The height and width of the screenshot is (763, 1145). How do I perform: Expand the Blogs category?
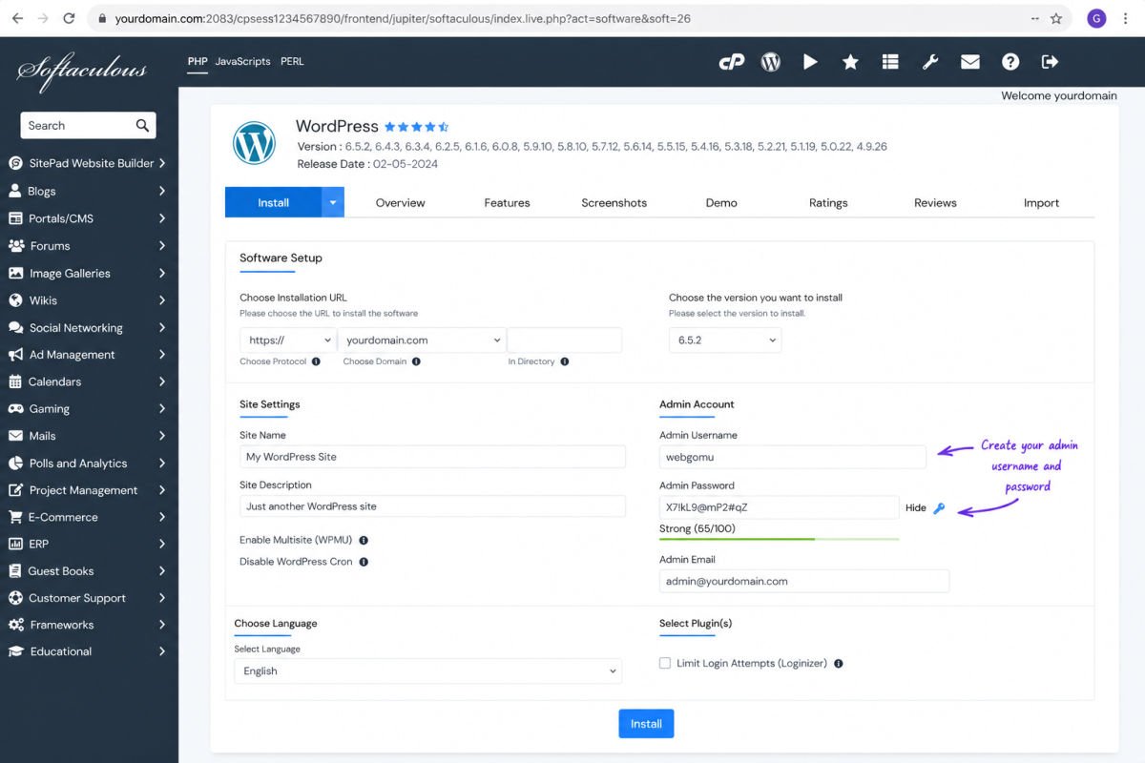[88, 191]
